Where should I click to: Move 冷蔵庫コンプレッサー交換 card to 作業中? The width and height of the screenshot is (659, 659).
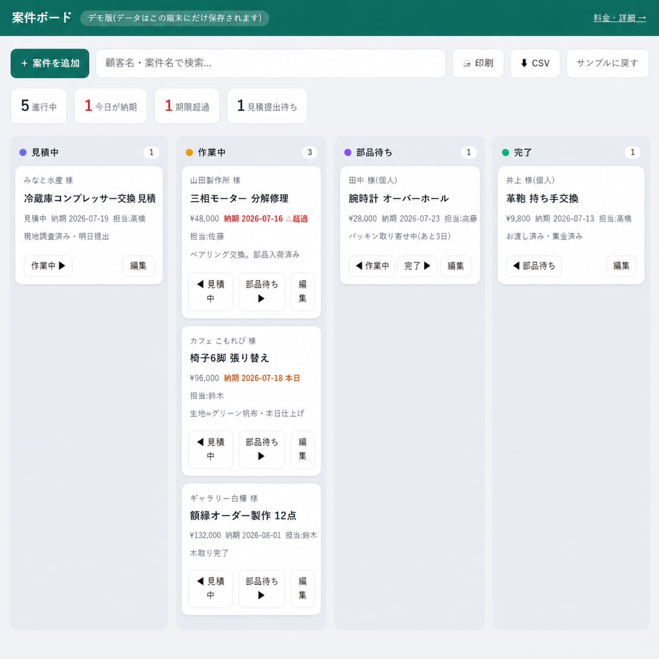[x=48, y=266]
